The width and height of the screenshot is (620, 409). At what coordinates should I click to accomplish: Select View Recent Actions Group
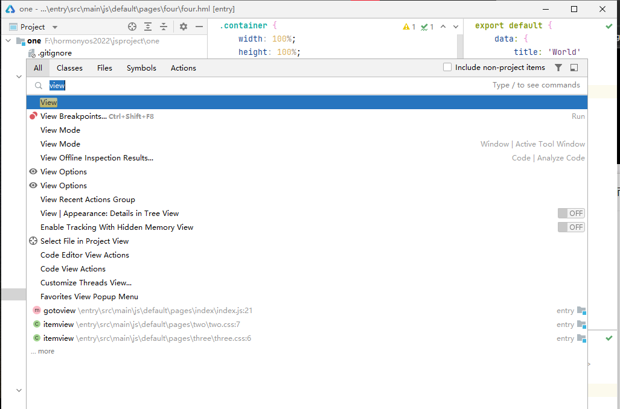[307, 200]
